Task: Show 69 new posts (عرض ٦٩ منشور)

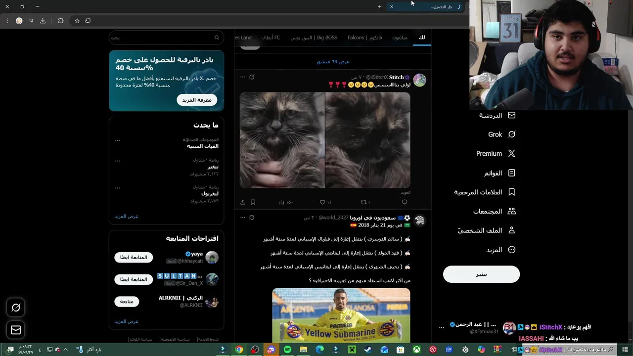Action: coord(333,62)
